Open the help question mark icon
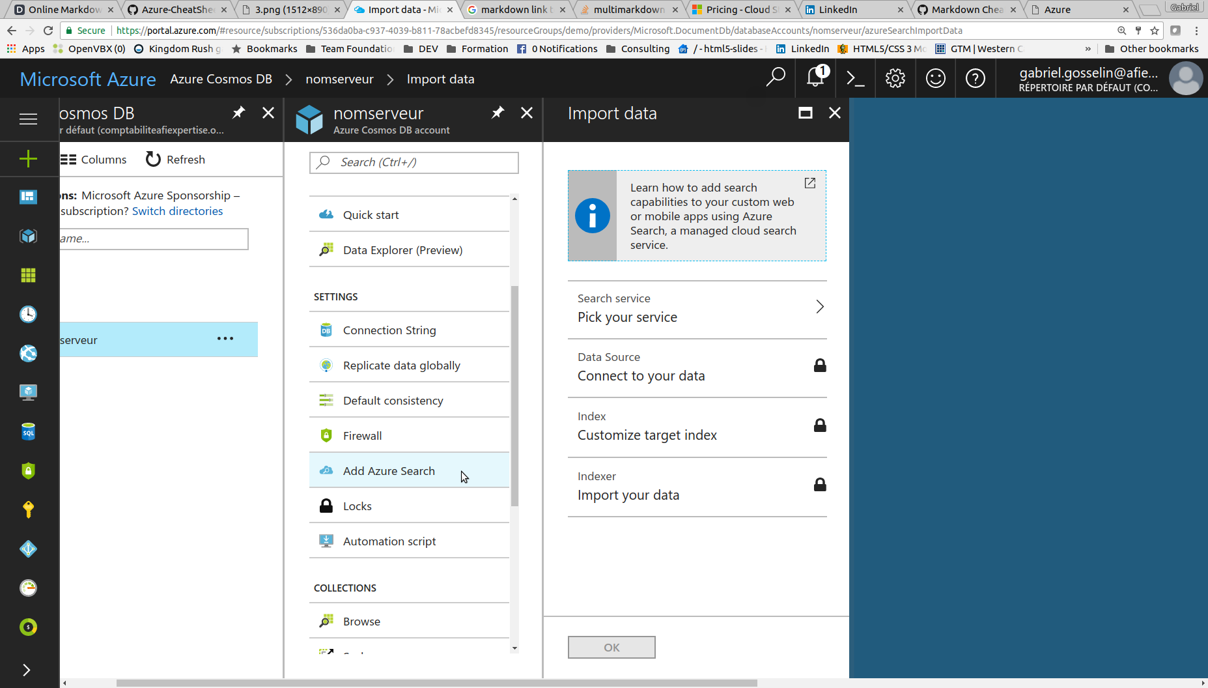Screen dimensions: 1208x688 [x=975, y=78]
